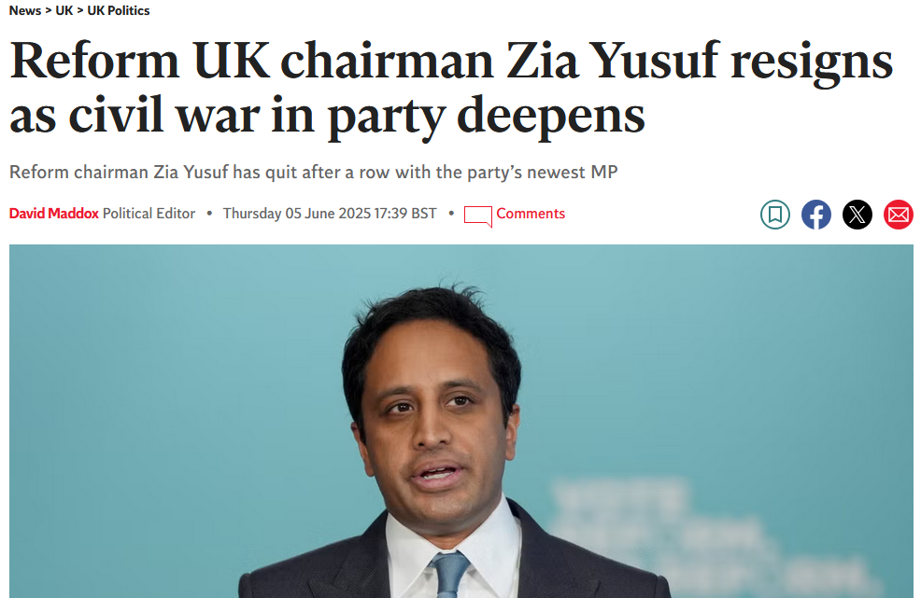This screenshot has width=921, height=598.
Task: Click the chevron between News and UK
Action: (49, 11)
